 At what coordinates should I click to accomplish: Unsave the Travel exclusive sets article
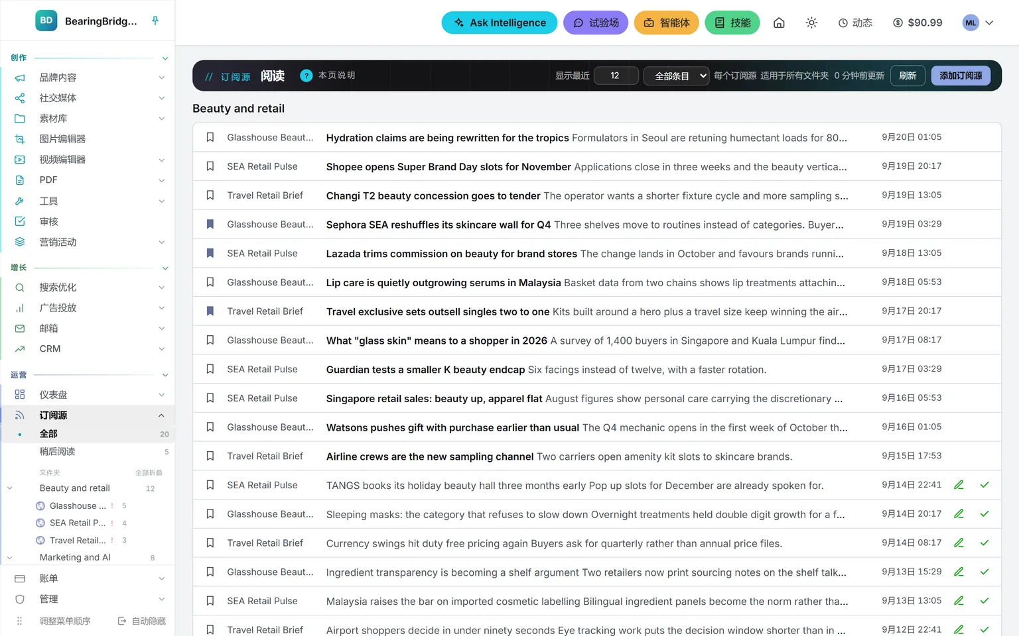click(210, 311)
